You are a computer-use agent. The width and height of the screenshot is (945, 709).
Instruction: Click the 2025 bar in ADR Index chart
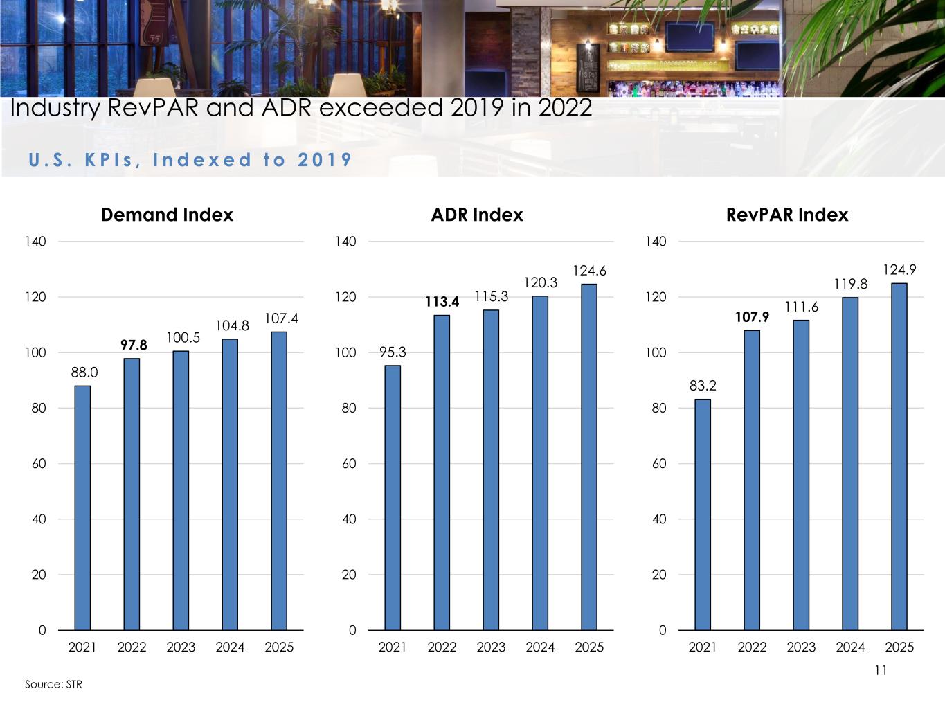click(589, 457)
